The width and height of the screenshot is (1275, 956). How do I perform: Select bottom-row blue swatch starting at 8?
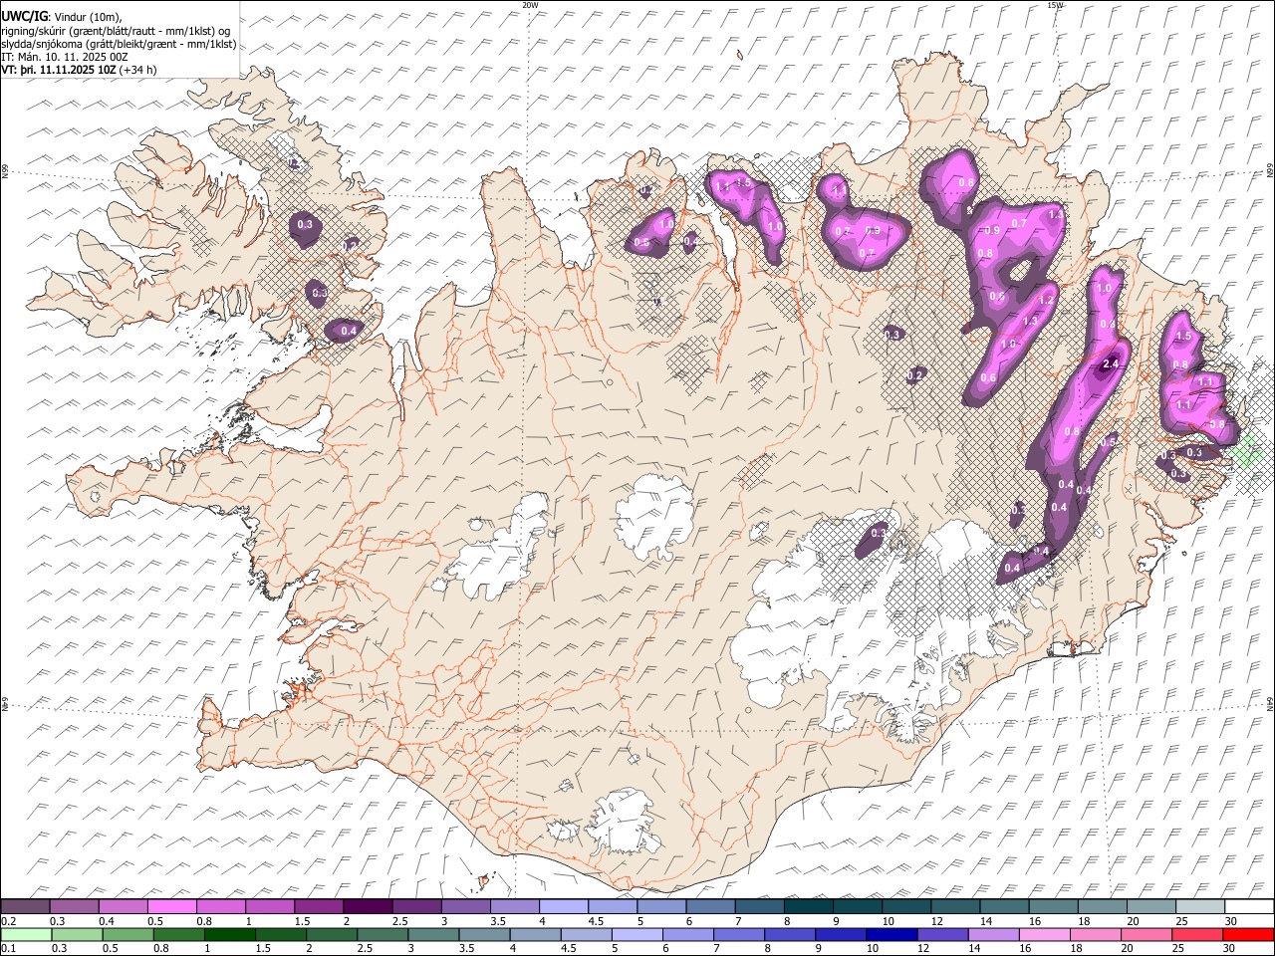click(790, 934)
